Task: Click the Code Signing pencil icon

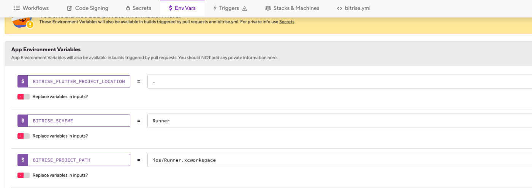Action: pos(70,8)
